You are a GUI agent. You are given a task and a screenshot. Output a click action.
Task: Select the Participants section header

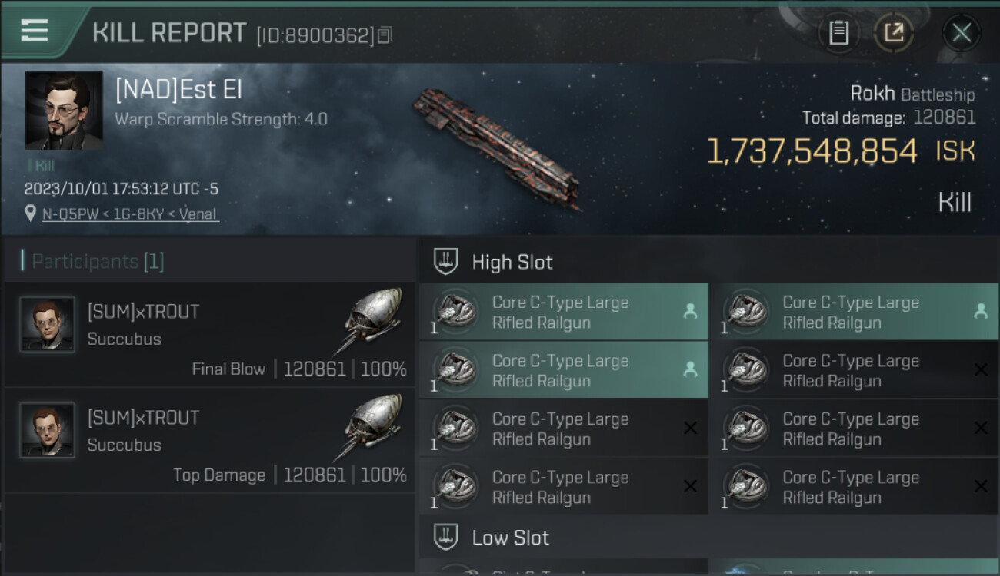pos(92,262)
